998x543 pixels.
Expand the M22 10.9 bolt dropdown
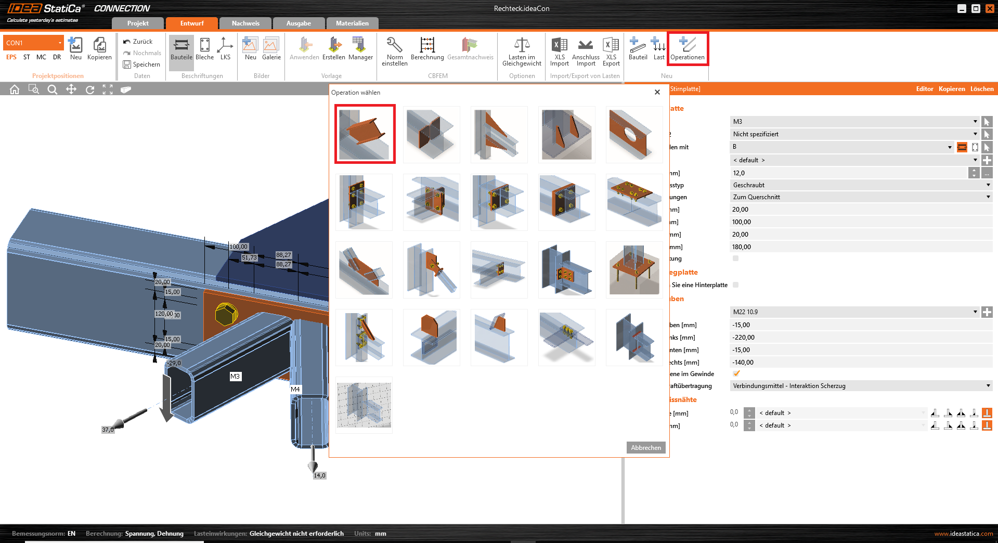[x=975, y=312]
